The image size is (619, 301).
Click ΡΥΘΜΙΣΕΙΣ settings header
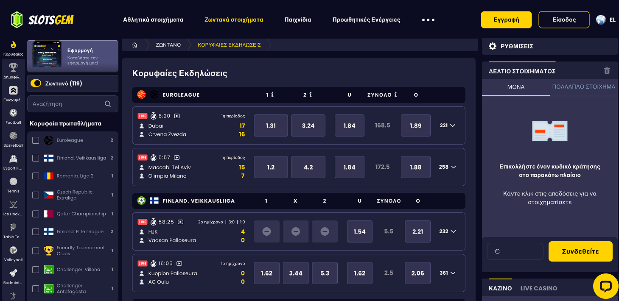click(x=549, y=46)
